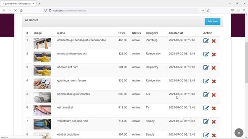Open a new browser tab
This screenshot has height=139, width=248.
(40, 3)
